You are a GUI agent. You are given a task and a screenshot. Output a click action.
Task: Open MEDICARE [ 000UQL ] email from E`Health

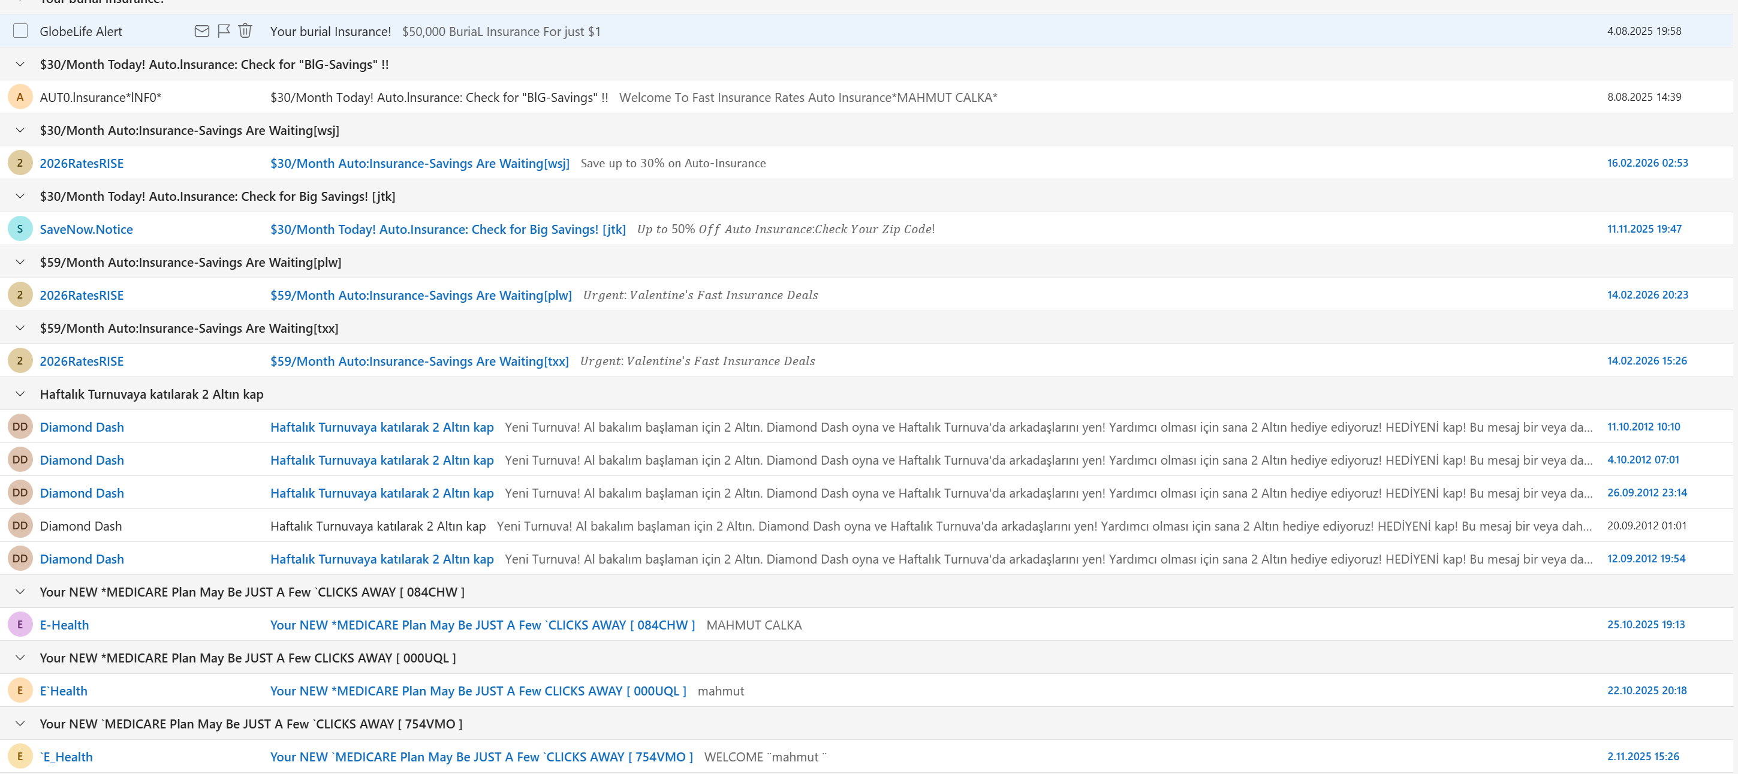pyautogui.click(x=478, y=691)
